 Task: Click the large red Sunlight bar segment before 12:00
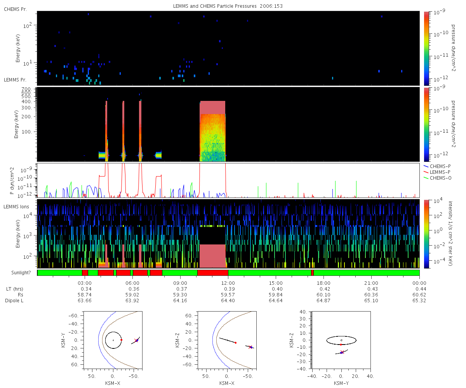(x=212, y=273)
